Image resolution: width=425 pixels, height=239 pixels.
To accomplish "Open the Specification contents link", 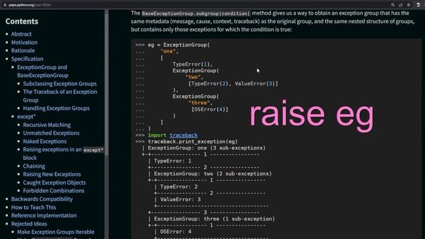I will point(27,59).
